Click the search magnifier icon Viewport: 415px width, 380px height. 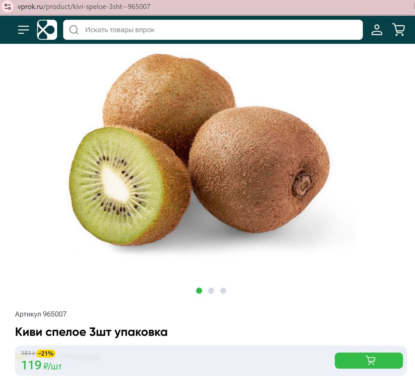pyautogui.click(x=74, y=30)
